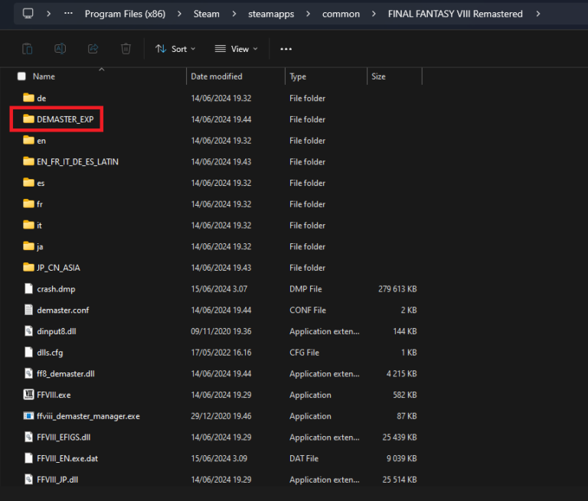
Task: Select the ffviii_demaster_manager.exe file icon
Action: point(29,416)
